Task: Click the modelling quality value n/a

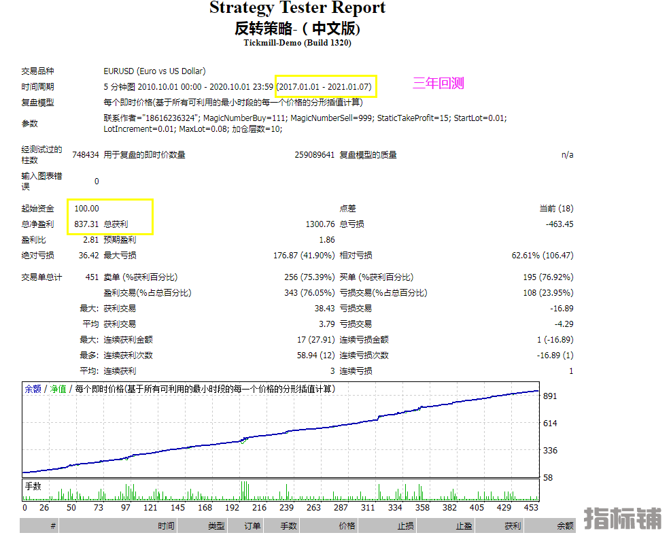Action: [x=568, y=155]
